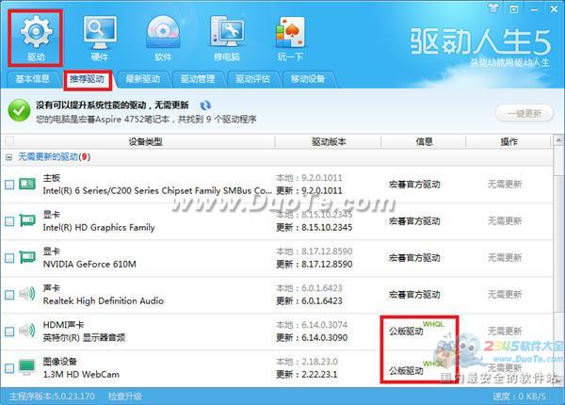Click the version text 更新：8.17.12.8590
Screen dimensions: 565x405
click(315, 264)
